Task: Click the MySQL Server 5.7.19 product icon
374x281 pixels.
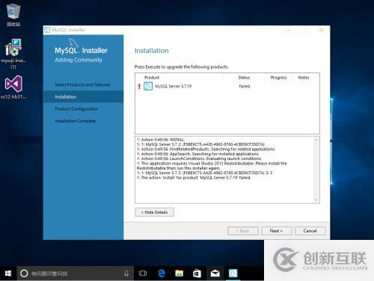Action: coord(148,86)
